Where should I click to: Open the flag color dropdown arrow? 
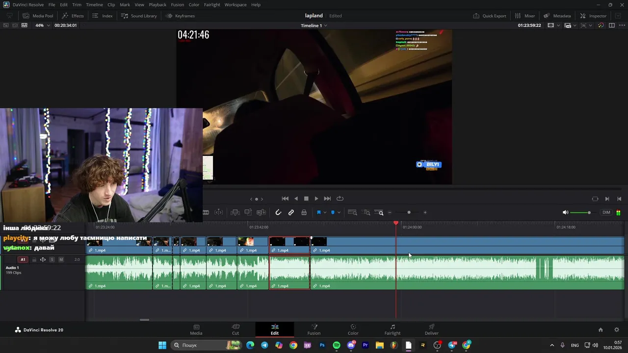pyautogui.click(x=325, y=212)
